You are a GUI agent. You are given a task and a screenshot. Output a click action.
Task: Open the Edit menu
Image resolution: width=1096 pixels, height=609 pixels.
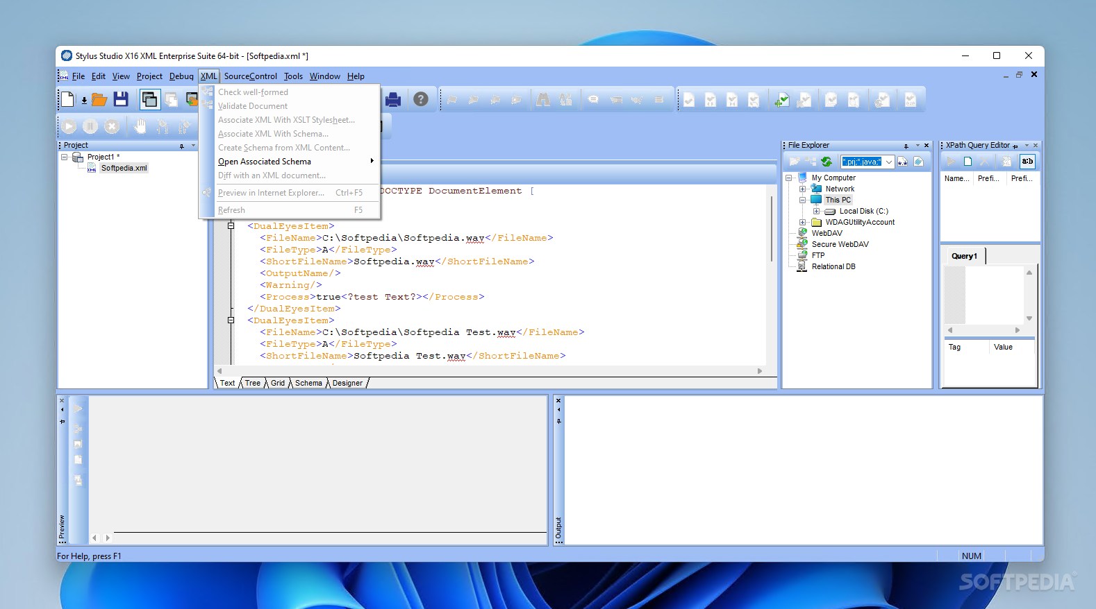[x=99, y=76]
